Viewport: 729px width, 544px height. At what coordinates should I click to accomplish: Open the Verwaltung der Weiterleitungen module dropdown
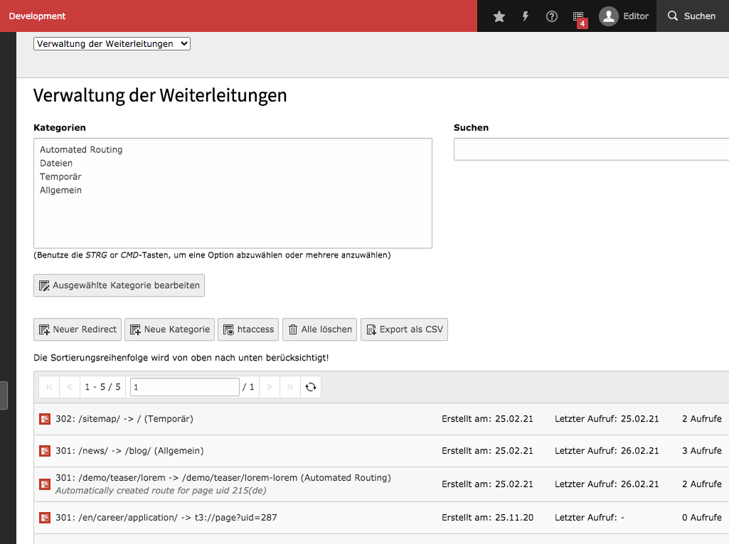click(x=112, y=43)
